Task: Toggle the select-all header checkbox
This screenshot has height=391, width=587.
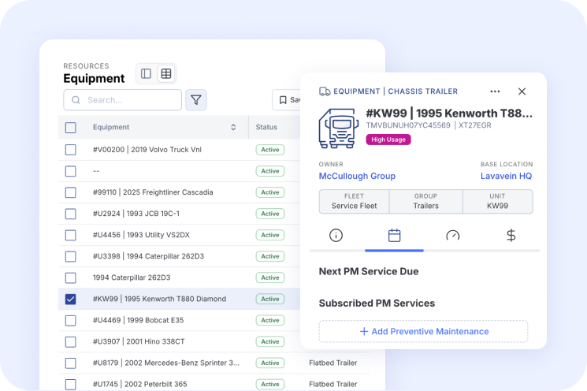Action: pyautogui.click(x=71, y=127)
